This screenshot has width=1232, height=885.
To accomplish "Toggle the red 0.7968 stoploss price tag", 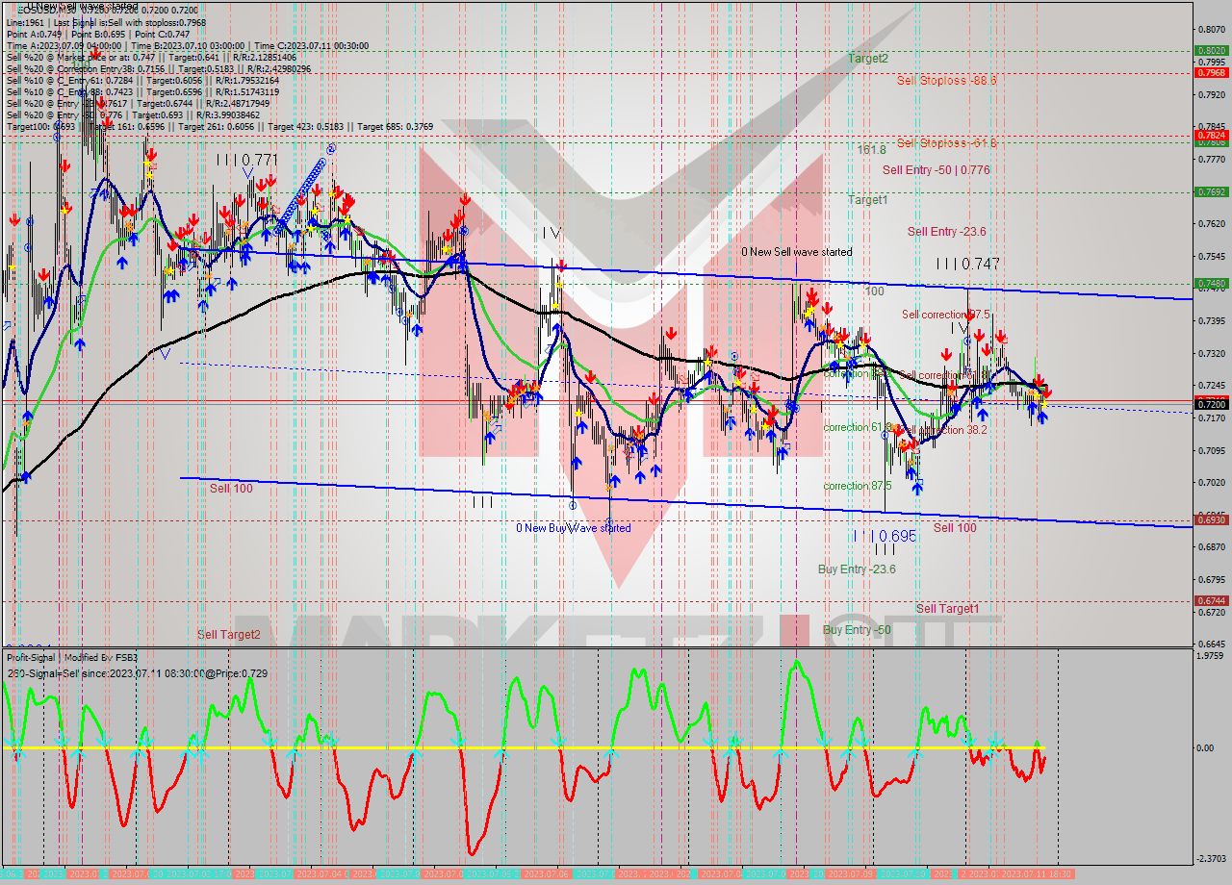I will tap(1207, 71).
